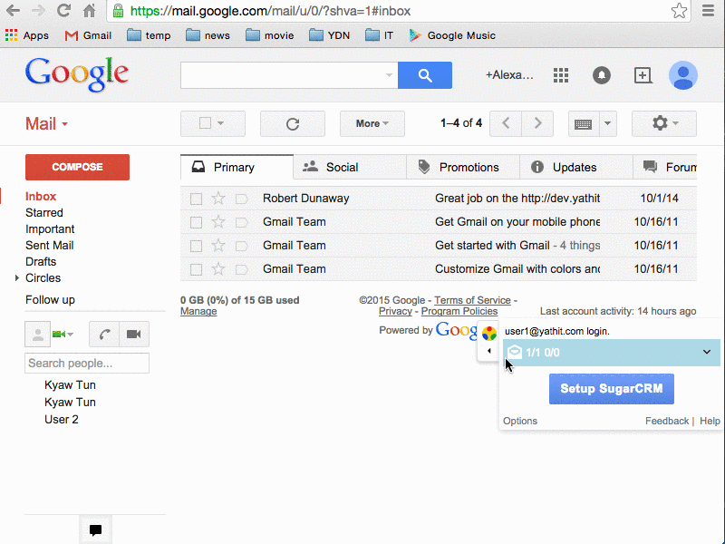This screenshot has height=544, width=725.
Task: Switch to the Primary tab
Action: coord(237,167)
